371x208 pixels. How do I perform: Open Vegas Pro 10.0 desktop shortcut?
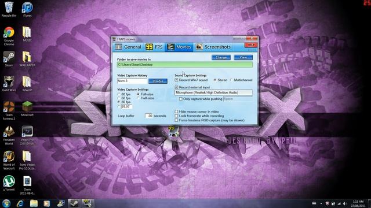pos(27,135)
